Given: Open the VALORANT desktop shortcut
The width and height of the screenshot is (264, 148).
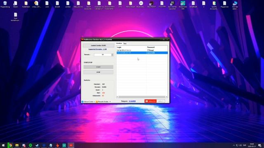Looking at the screenshot, I should pos(151,5).
